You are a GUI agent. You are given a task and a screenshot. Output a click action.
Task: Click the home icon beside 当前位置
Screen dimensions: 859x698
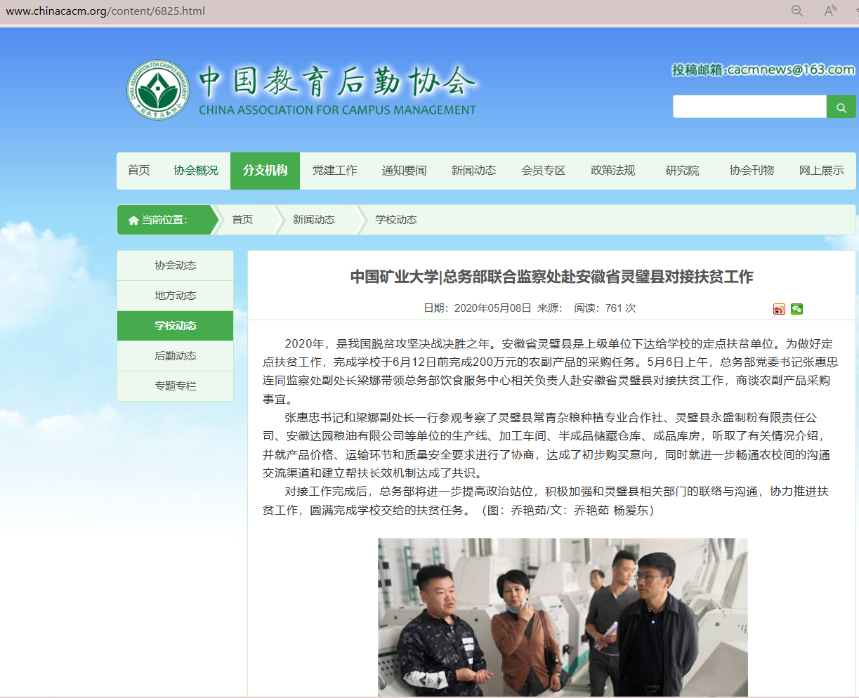click(133, 220)
